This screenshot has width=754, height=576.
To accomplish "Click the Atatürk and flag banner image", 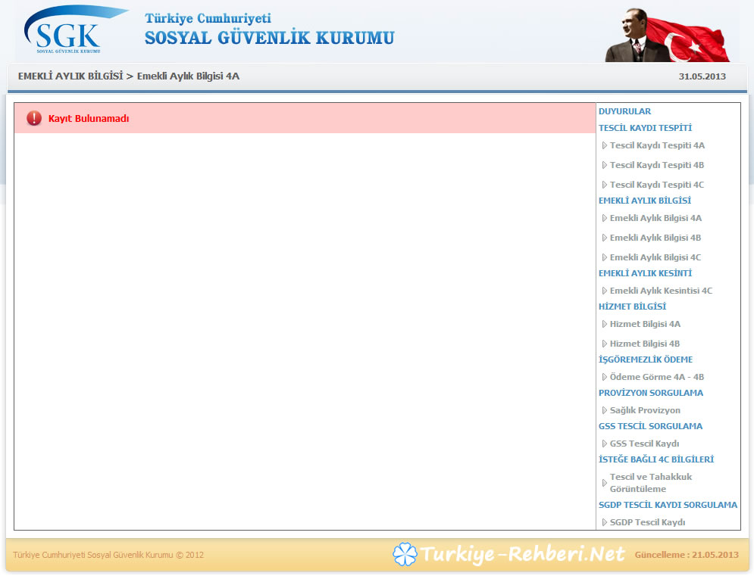I will 668,35.
